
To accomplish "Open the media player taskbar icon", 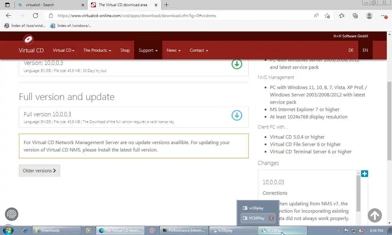I will [x=88, y=230].
